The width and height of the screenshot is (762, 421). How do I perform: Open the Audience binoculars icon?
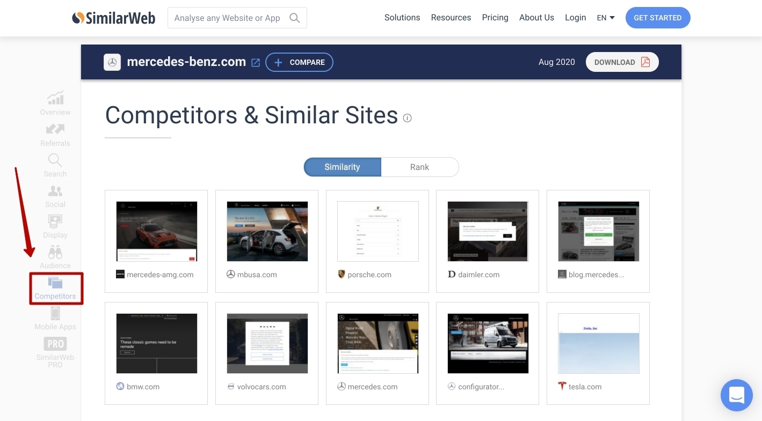coord(55,252)
